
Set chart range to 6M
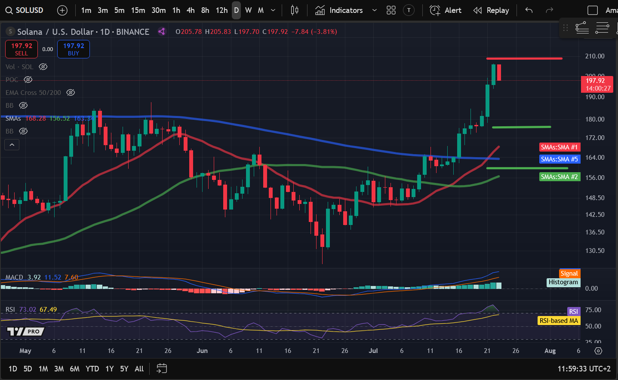(75, 369)
